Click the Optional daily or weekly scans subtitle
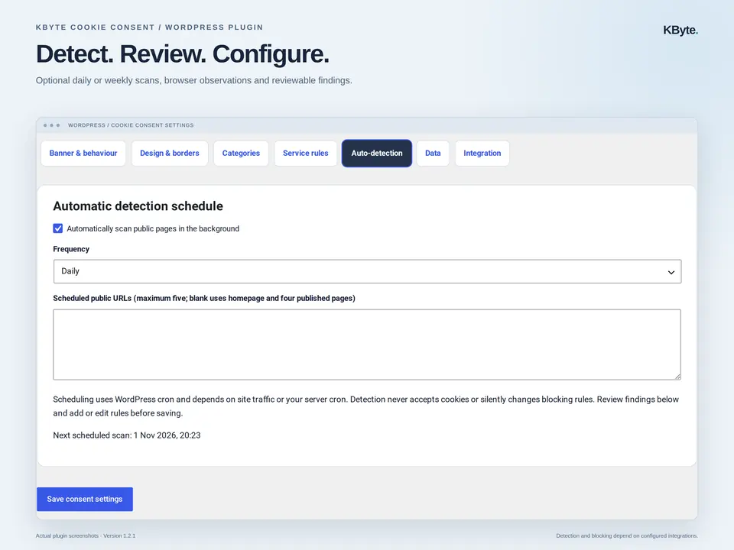The width and height of the screenshot is (734, 550). tap(193, 80)
